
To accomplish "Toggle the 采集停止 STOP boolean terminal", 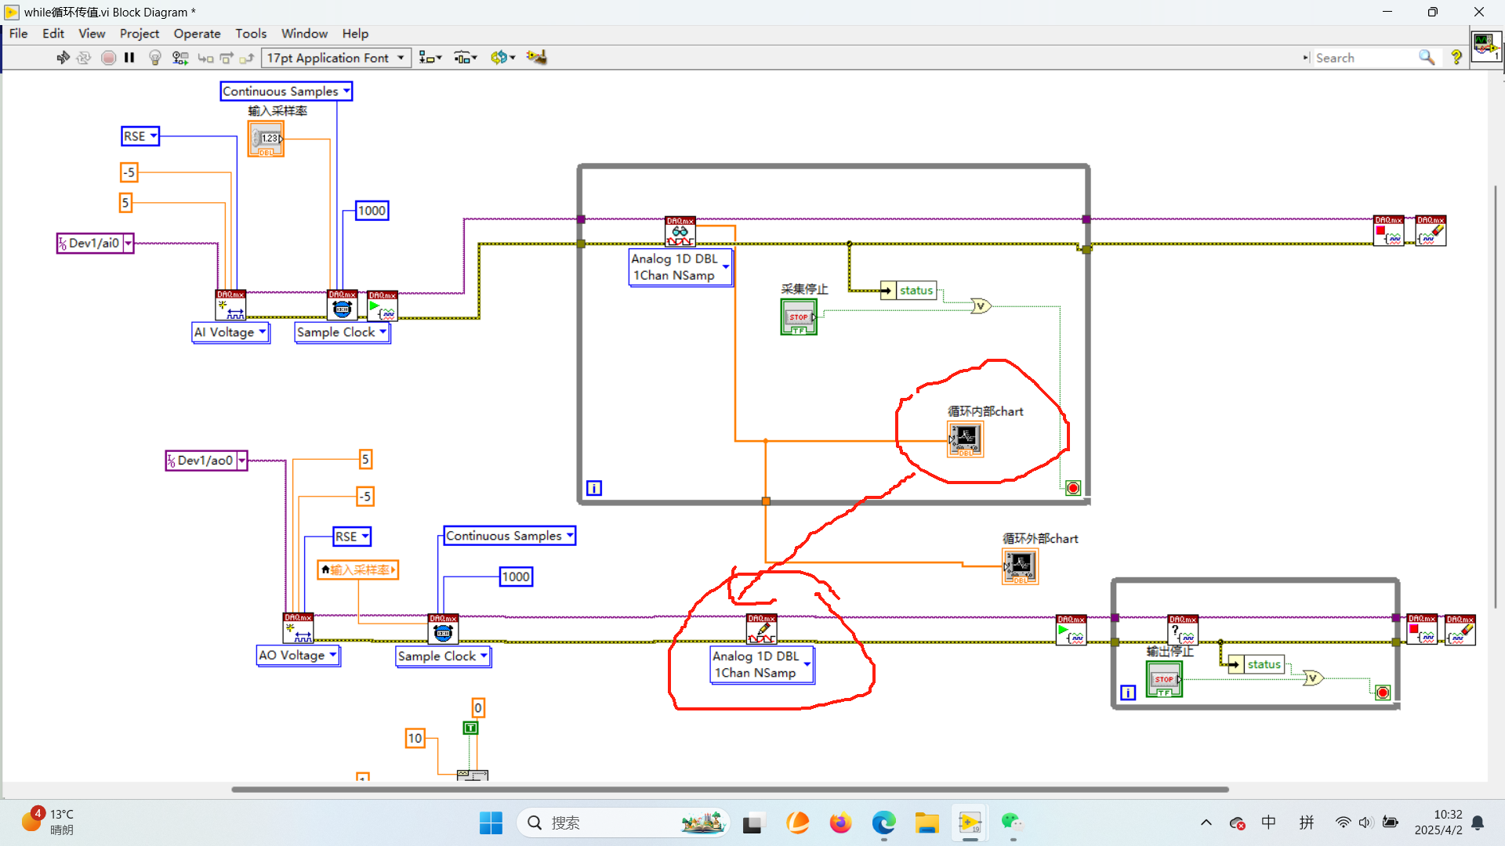I will point(799,317).
